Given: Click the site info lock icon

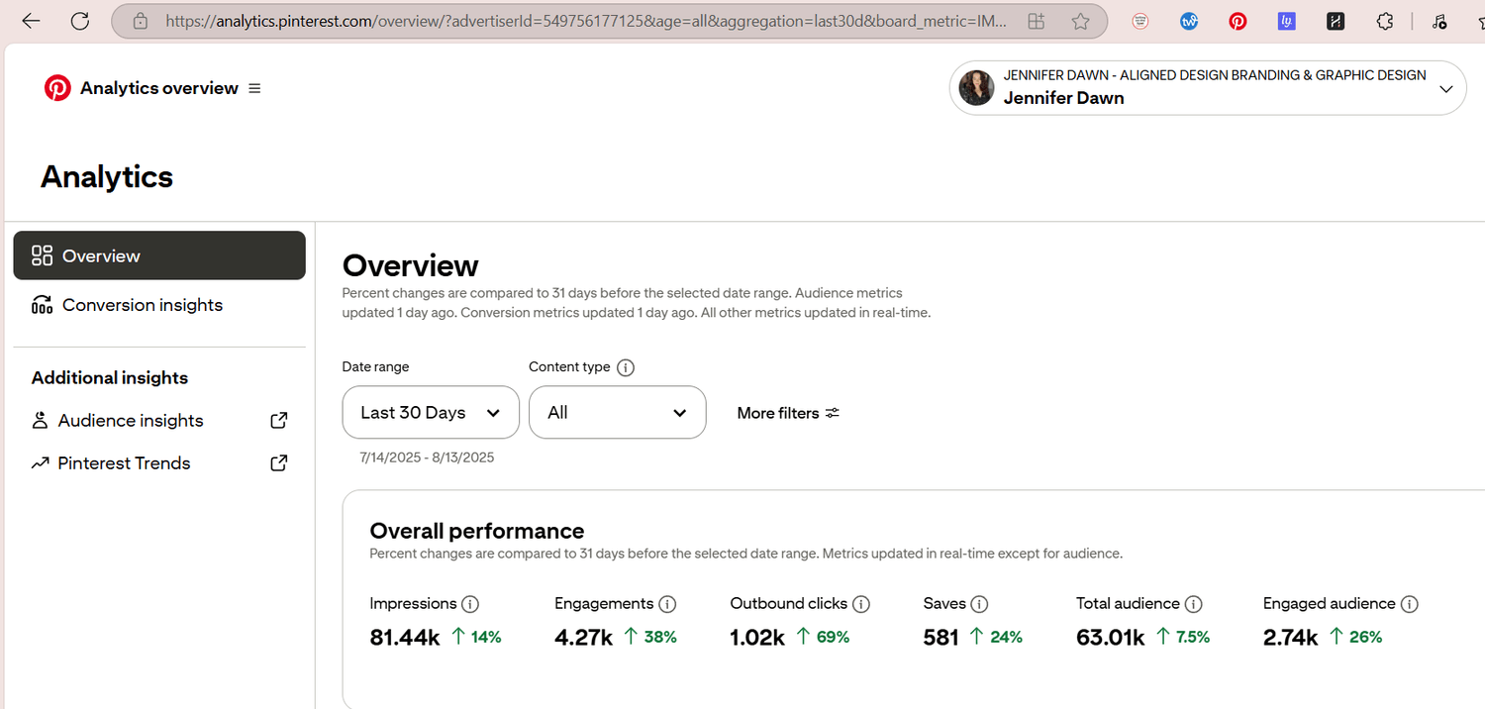Looking at the screenshot, I should (140, 21).
